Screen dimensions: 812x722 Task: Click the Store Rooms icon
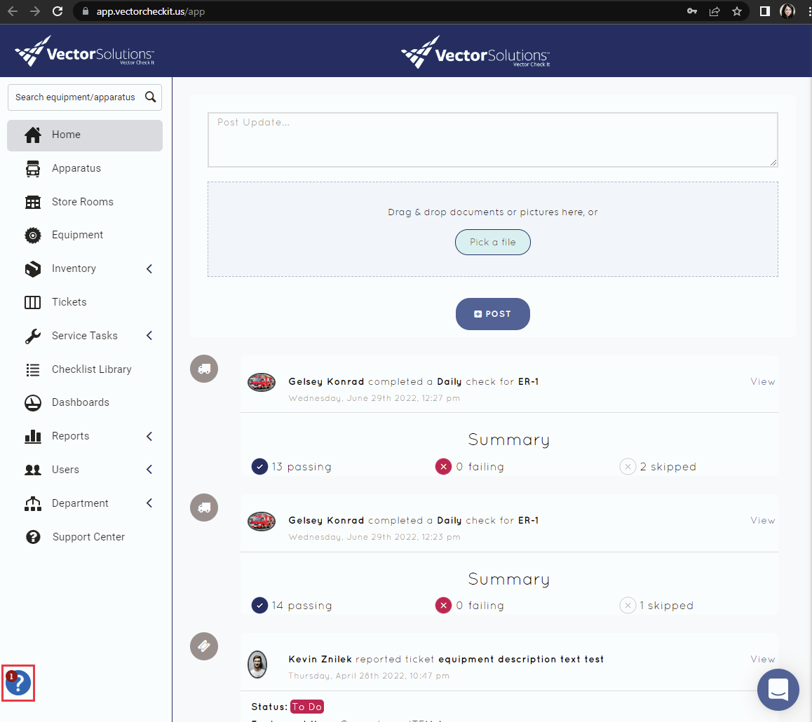33,201
